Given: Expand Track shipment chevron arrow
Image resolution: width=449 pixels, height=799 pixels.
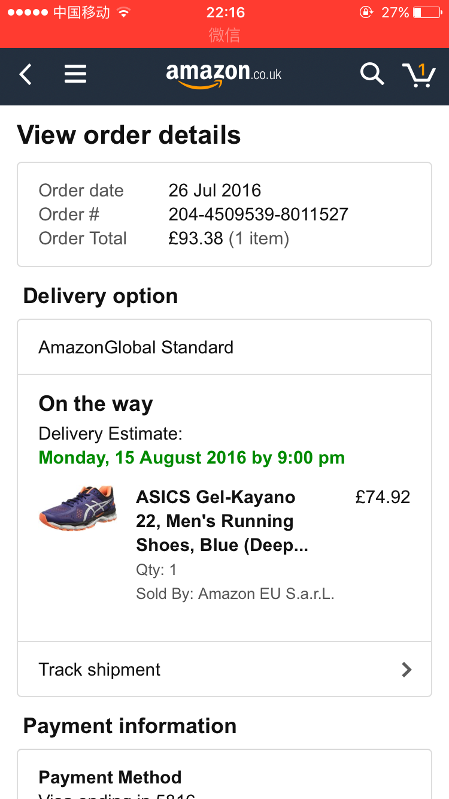Looking at the screenshot, I should pos(406,669).
